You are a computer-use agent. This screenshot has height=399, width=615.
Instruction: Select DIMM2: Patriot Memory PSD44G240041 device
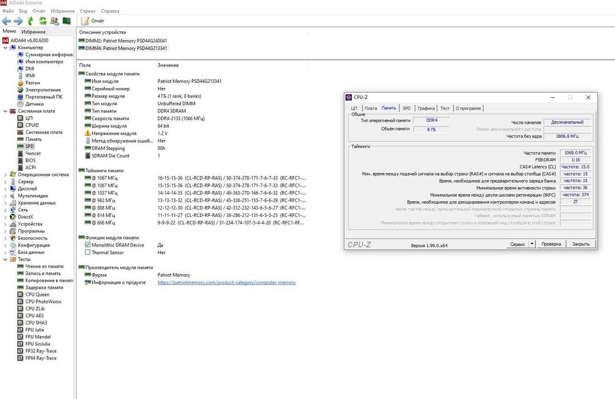[123, 41]
